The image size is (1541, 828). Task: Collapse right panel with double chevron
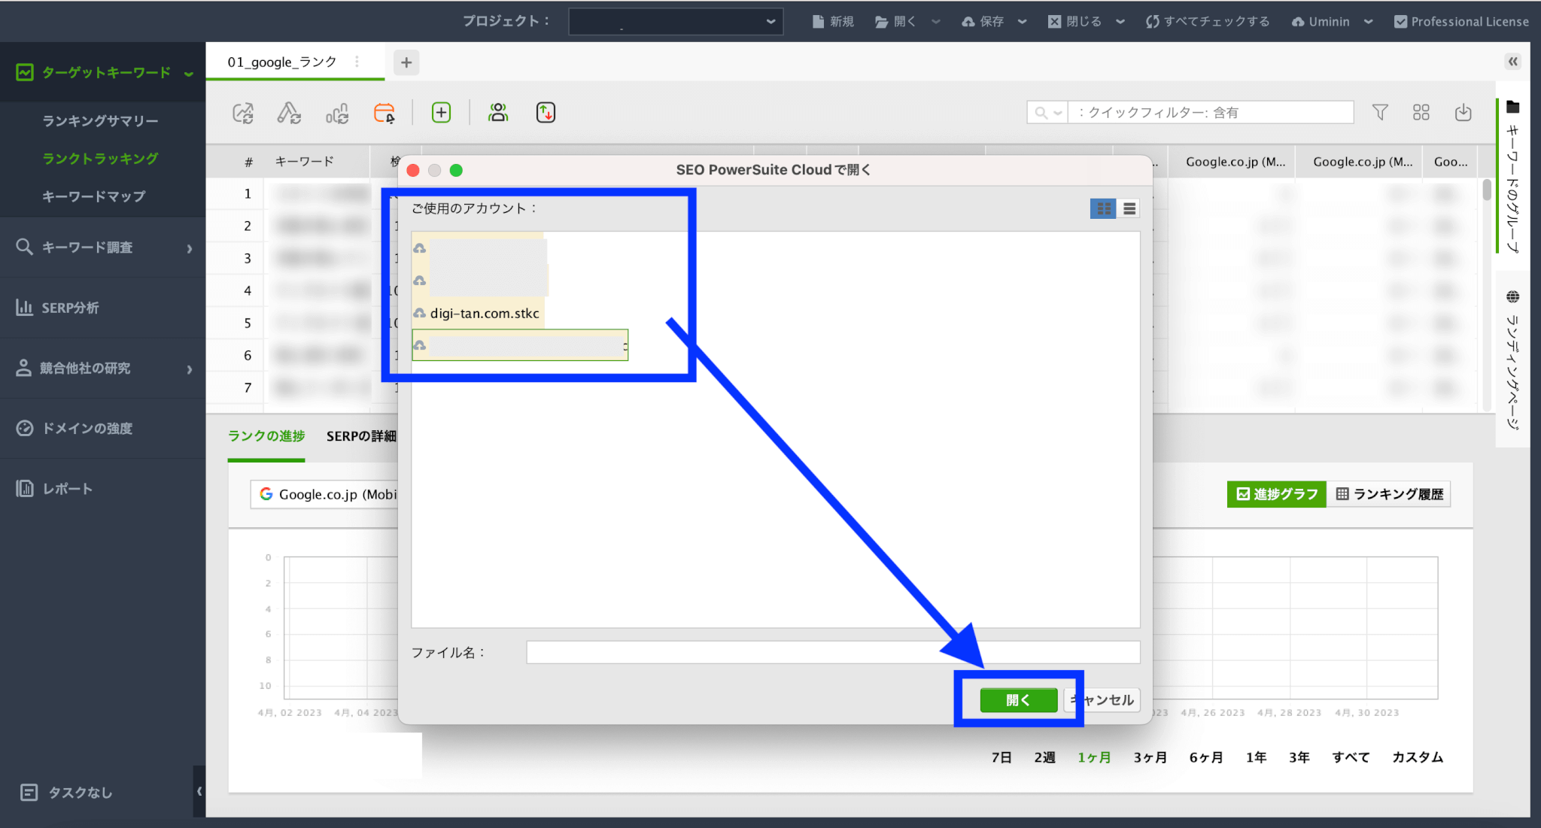1513,62
